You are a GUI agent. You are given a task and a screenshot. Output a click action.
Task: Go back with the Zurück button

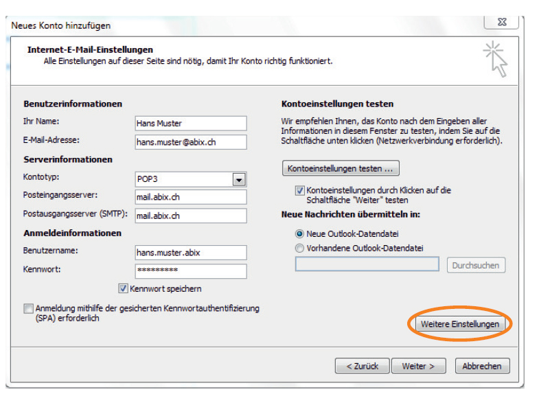tap(362, 366)
